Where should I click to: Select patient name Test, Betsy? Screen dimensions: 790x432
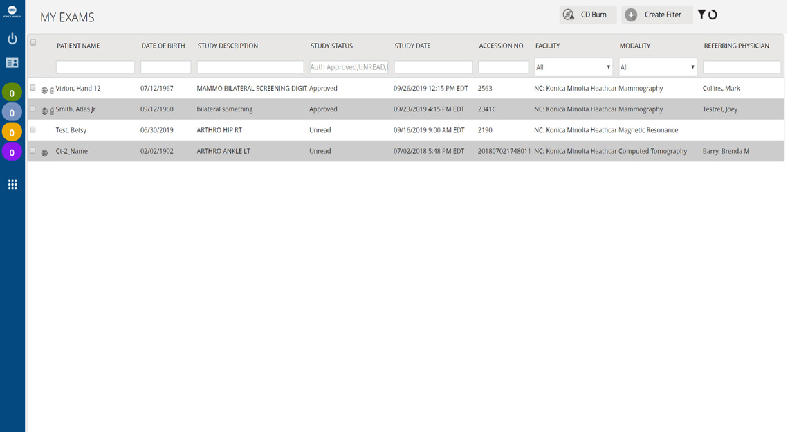(71, 130)
